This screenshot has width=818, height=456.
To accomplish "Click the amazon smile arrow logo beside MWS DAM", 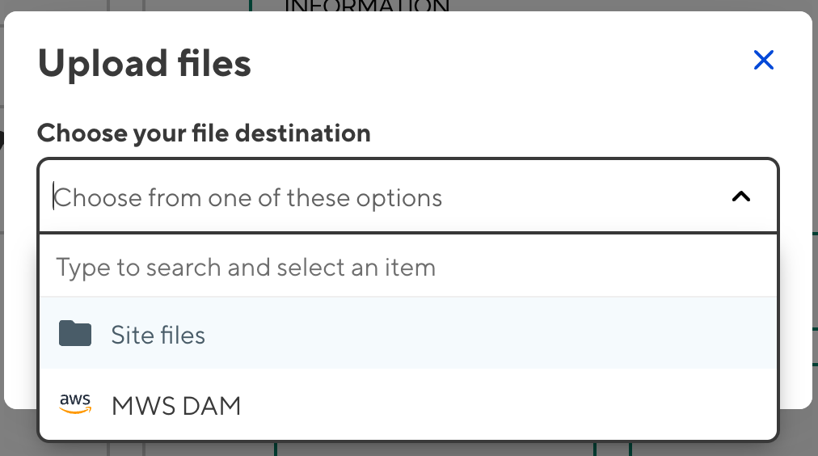I will (x=75, y=403).
